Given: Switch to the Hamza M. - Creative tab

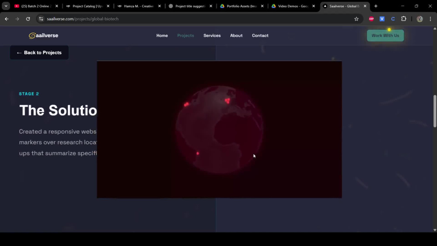Looking at the screenshot, I should click(x=139, y=6).
